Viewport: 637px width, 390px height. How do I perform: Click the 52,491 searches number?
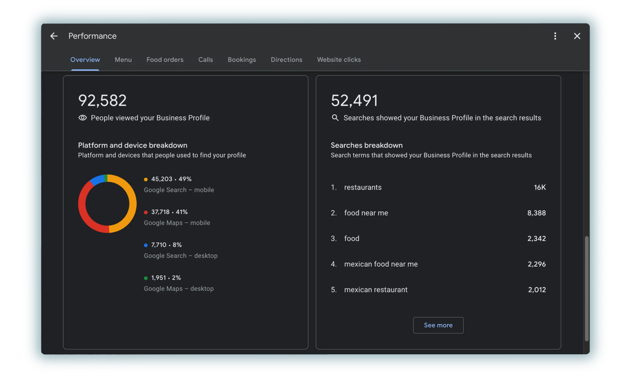click(x=354, y=101)
